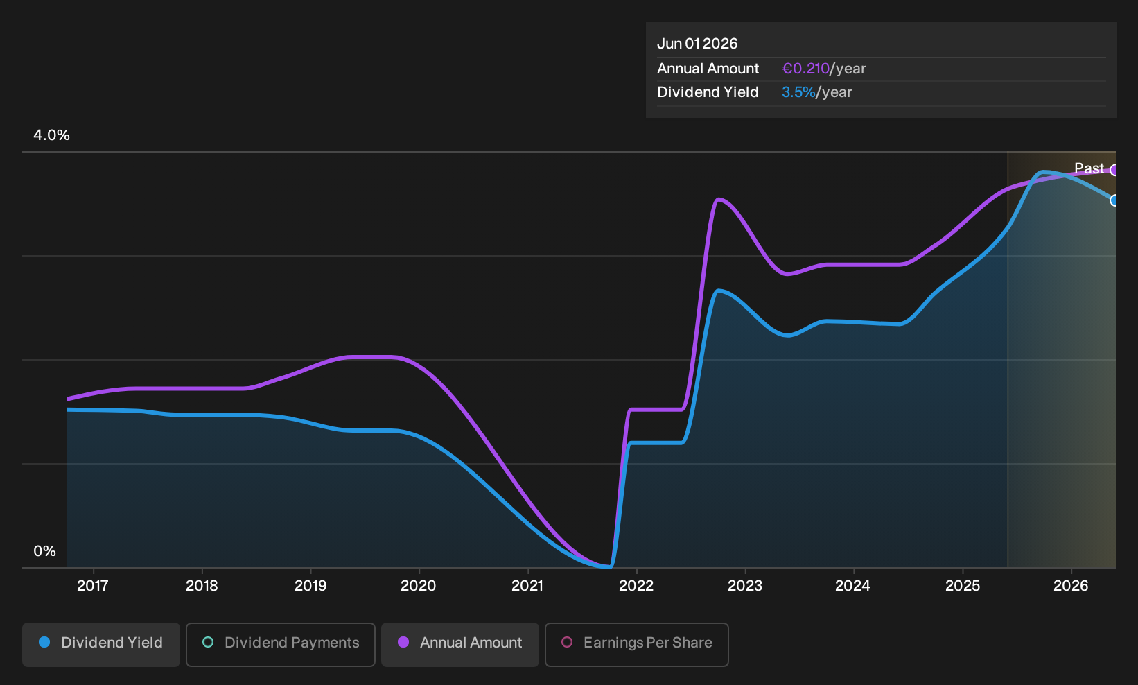Screen dimensions: 1138x685
Task: Click the €0.210/year annual amount value
Action: coord(824,69)
